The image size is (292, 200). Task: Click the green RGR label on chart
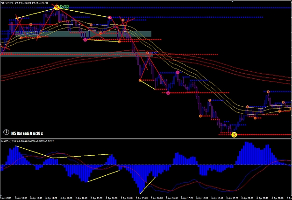(x=64, y=7)
